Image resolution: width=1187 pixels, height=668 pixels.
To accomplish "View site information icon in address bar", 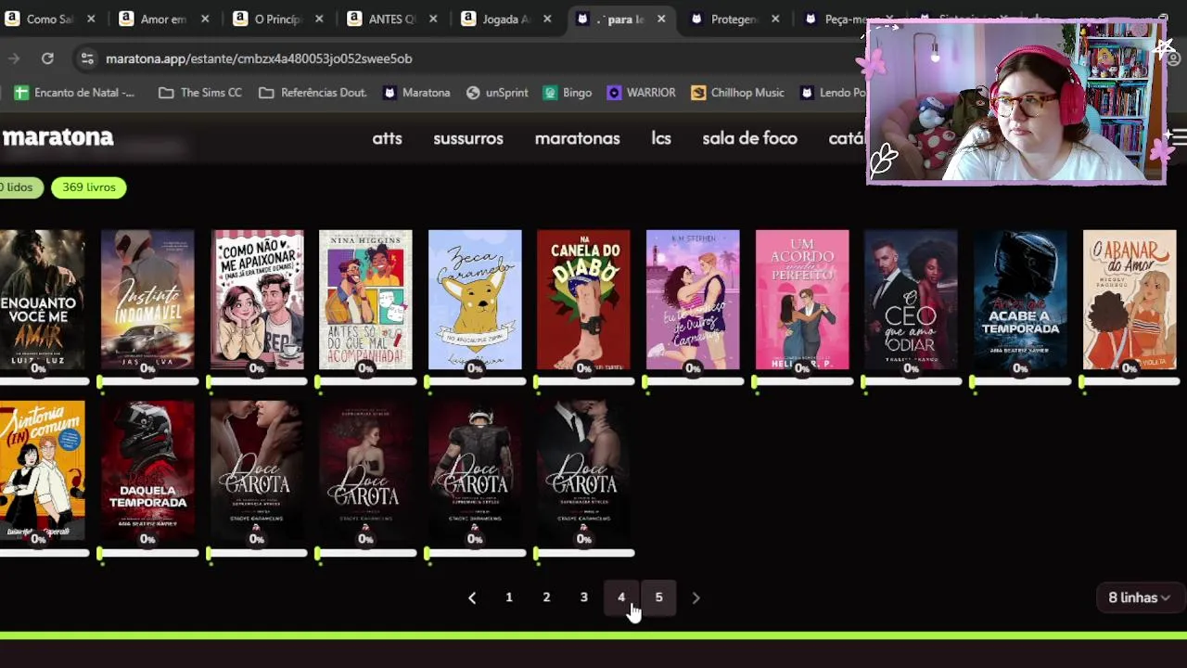I will tap(87, 58).
